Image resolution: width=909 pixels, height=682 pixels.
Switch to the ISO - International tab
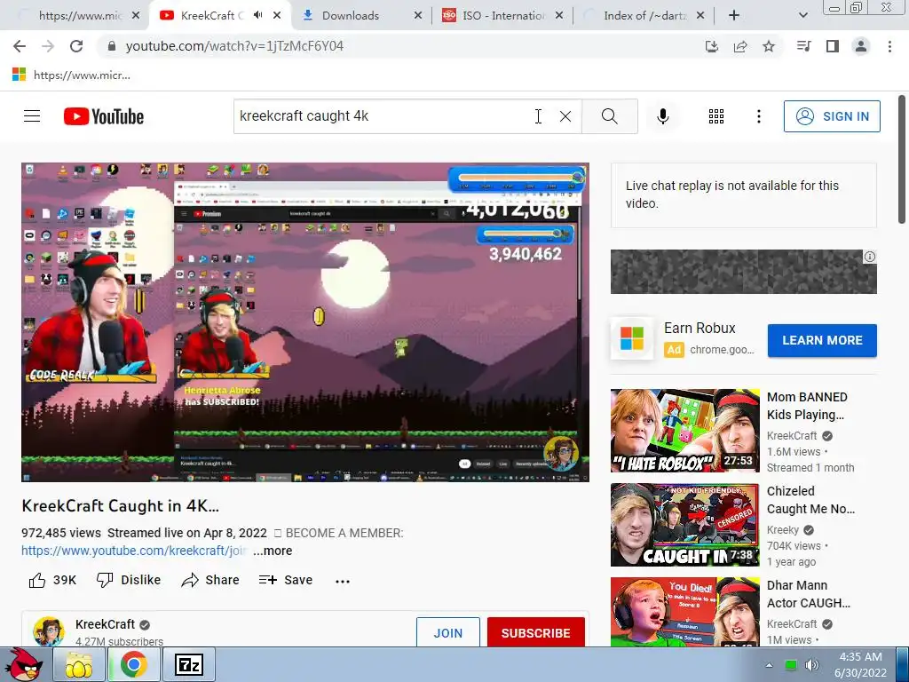coord(502,16)
